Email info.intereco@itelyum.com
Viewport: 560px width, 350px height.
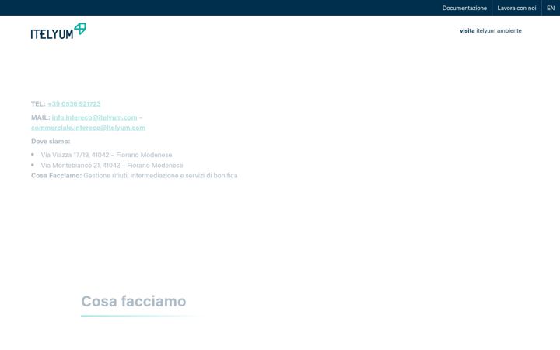94,117
